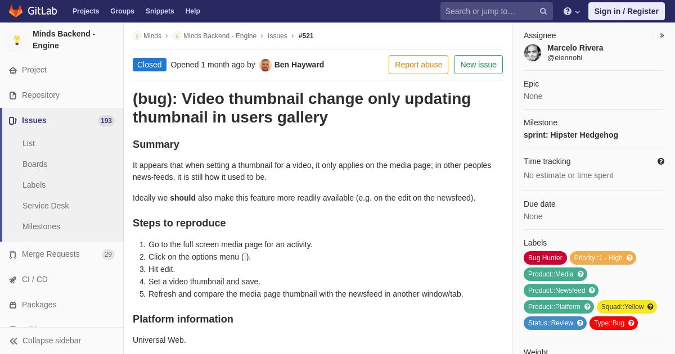
Task: Collapse the right sidebar with the chevron
Action: [x=661, y=35]
